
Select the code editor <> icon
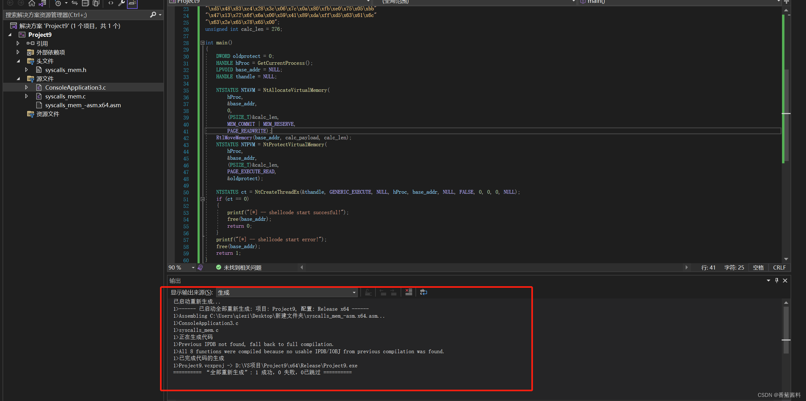point(111,3)
